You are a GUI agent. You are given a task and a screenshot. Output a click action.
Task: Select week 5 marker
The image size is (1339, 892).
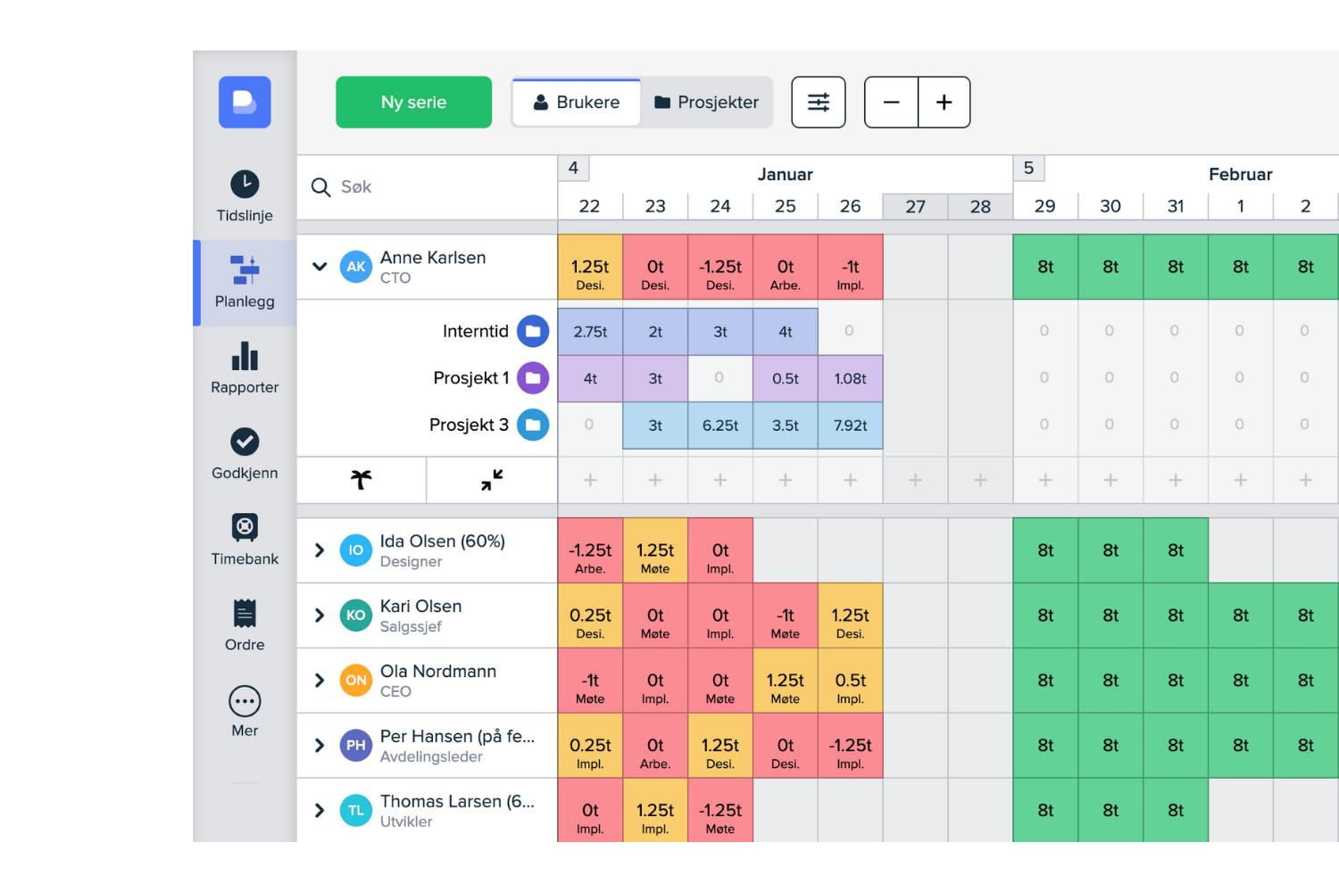pos(1028,168)
